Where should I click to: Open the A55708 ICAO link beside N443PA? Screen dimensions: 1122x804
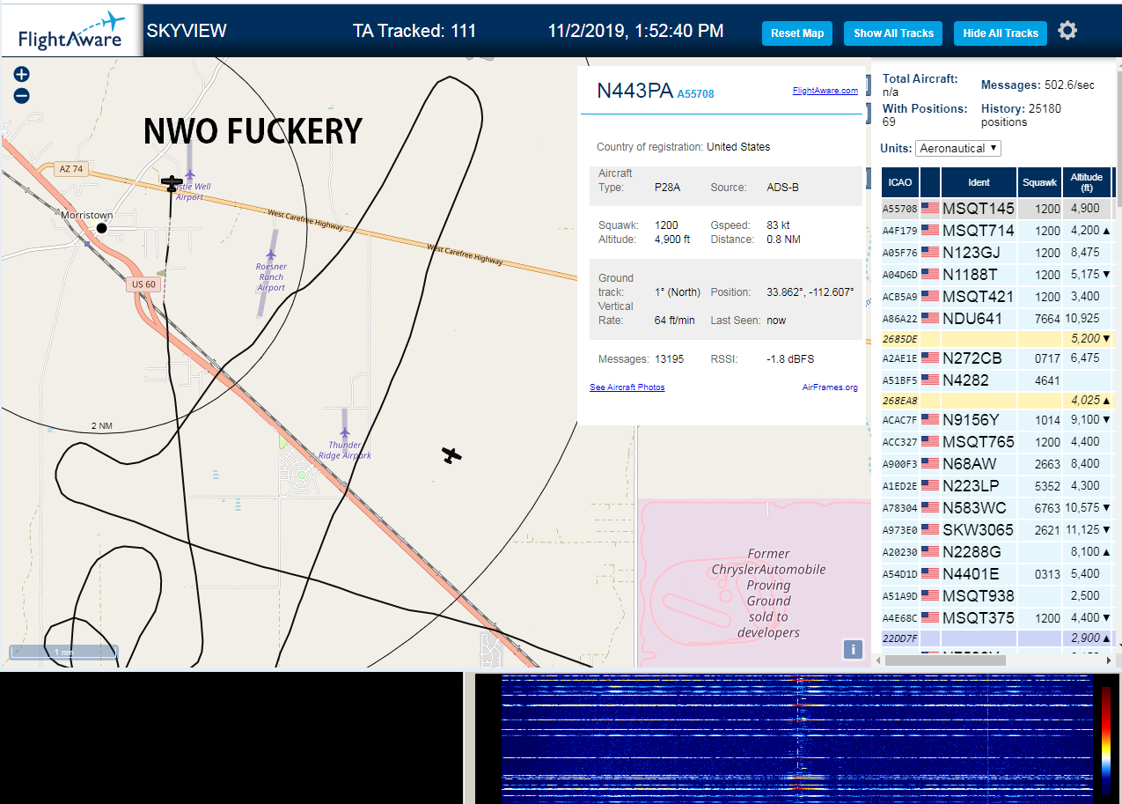[x=695, y=93]
